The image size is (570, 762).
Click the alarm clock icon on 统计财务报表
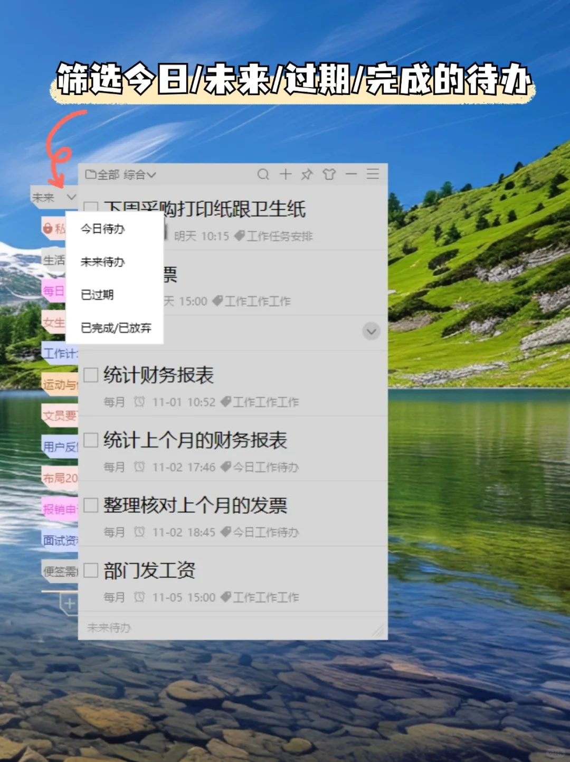[x=140, y=402]
